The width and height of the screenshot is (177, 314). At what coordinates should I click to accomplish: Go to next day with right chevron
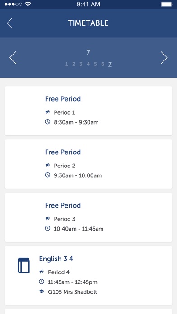164,58
